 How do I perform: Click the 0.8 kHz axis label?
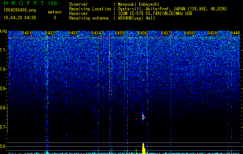(x=3, y=108)
